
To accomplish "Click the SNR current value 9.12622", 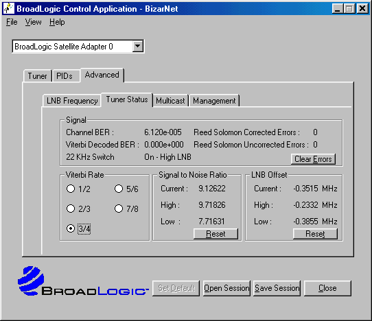I will (212, 189).
